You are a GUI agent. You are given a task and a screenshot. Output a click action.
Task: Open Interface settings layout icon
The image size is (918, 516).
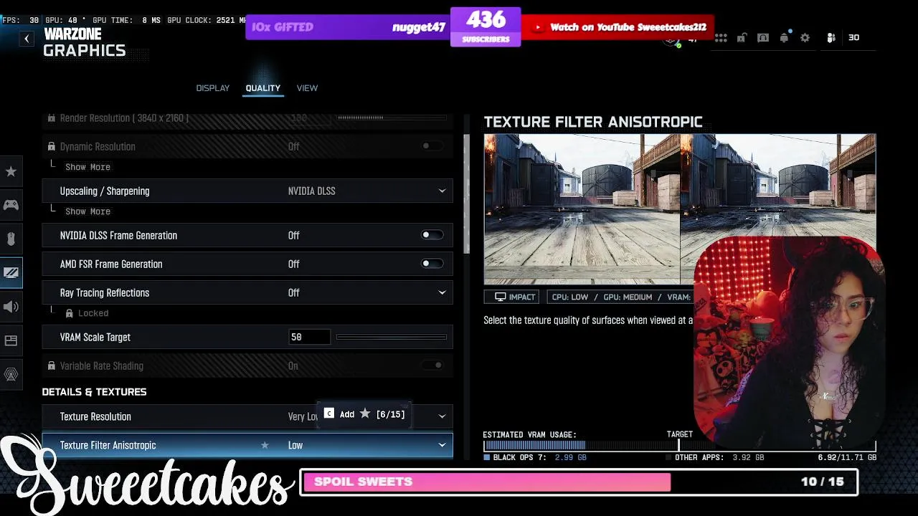[11, 340]
